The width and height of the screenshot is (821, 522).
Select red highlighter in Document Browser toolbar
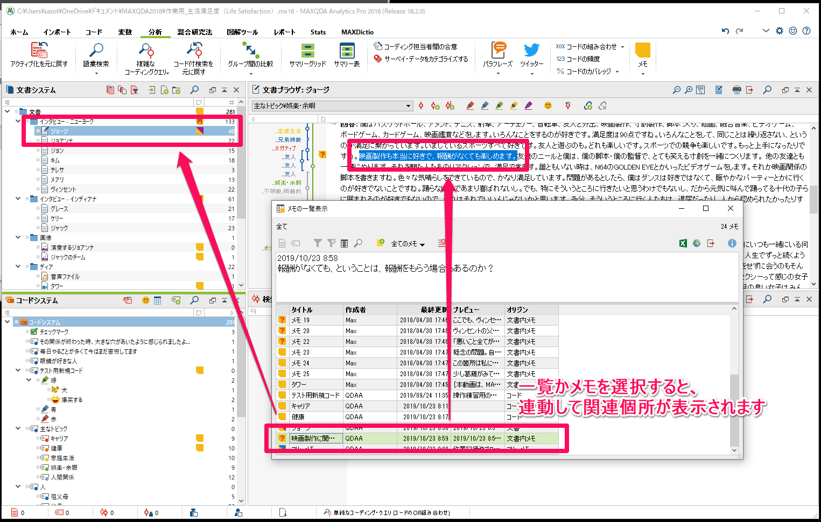pyautogui.click(x=470, y=105)
